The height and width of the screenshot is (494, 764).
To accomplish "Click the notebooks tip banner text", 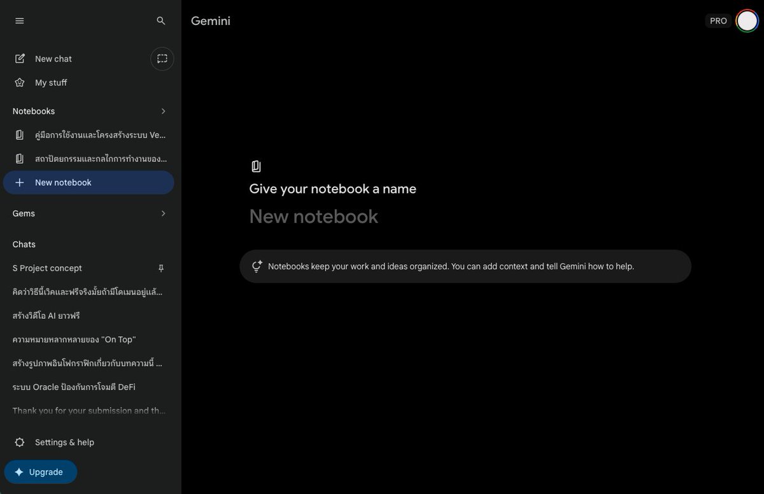I will tap(451, 266).
